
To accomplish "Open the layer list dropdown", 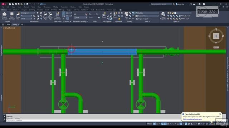I will (x=179, y=13).
